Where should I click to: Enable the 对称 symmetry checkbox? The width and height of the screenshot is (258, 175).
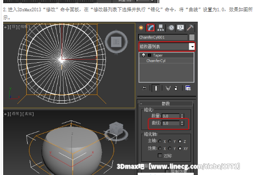click(x=160, y=156)
